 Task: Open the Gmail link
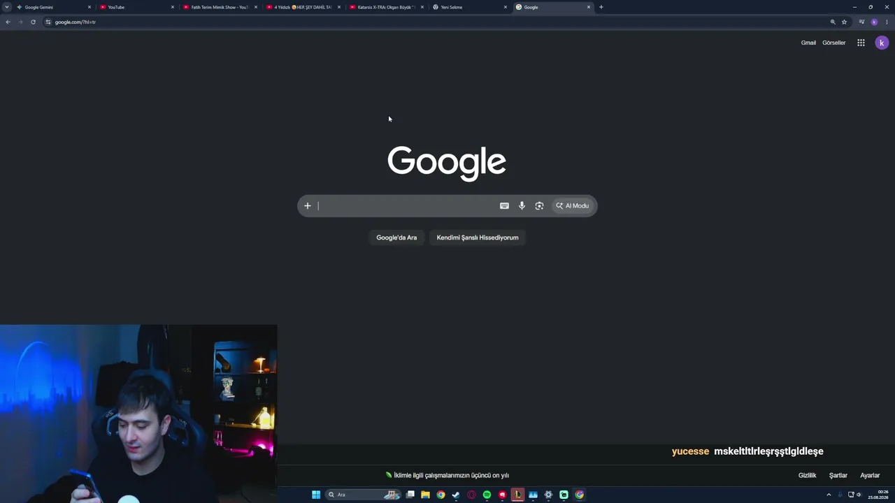[x=808, y=43]
